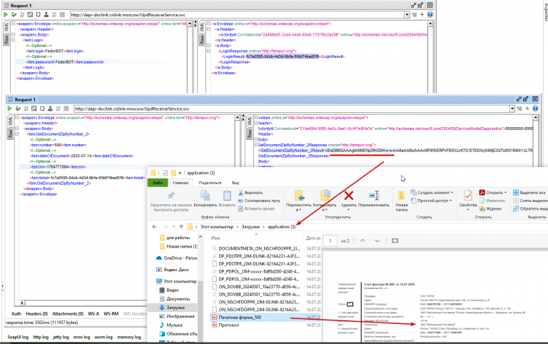Viewport: 548px width, 344px height.
Task: Open Яндекс Диск in navigation pane
Action: 172,270
